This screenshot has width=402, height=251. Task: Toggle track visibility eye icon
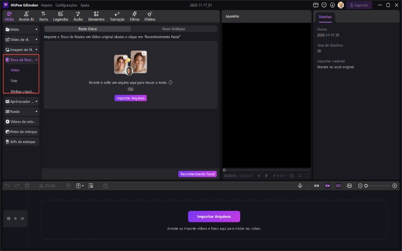(x=16, y=218)
